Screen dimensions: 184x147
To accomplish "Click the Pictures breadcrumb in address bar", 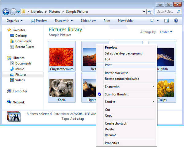I will tap(54, 12).
